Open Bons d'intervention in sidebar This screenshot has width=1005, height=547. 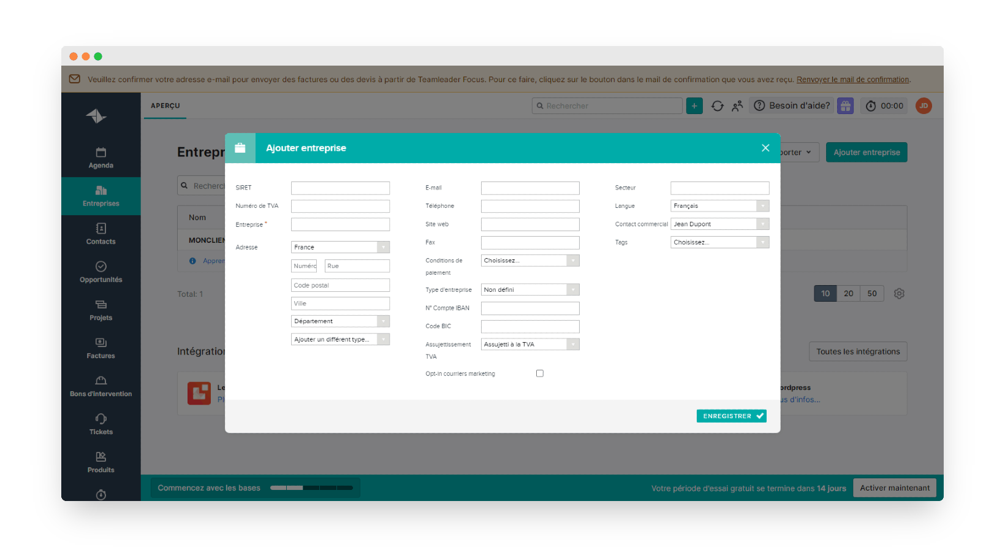100,386
